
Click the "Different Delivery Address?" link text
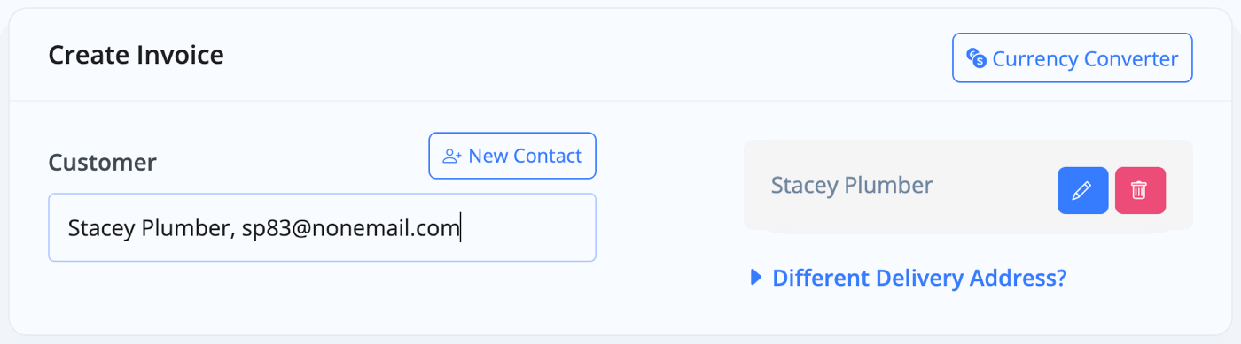tap(919, 279)
